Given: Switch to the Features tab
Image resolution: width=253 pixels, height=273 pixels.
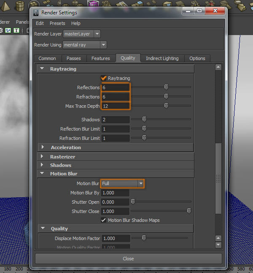Looking at the screenshot, I should pyautogui.click(x=100, y=58).
